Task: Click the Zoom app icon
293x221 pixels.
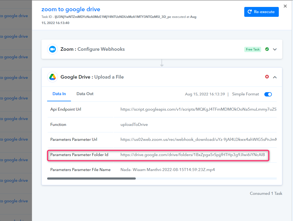Action: point(52,49)
